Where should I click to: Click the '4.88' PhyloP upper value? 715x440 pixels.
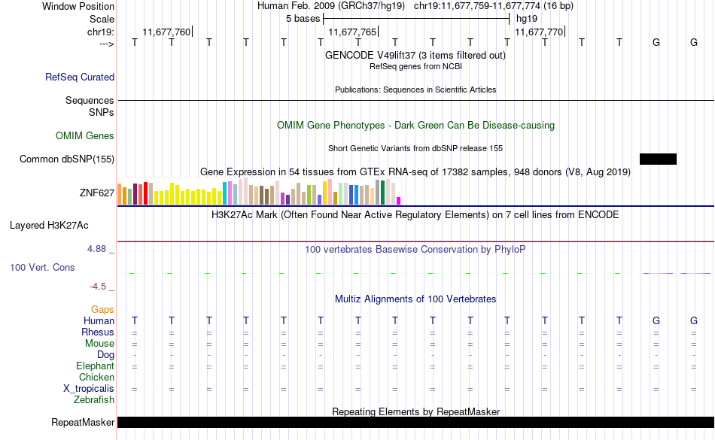96,249
